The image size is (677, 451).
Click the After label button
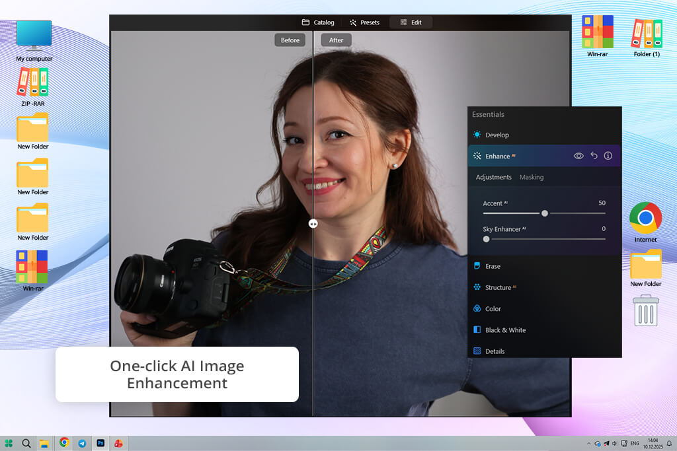pyautogui.click(x=336, y=40)
